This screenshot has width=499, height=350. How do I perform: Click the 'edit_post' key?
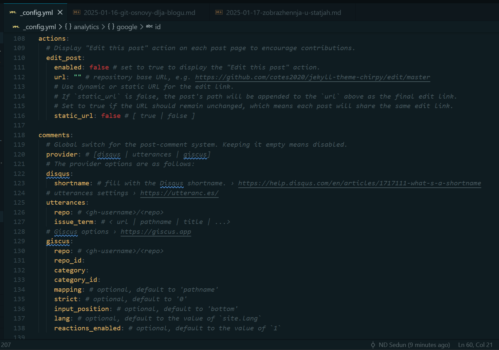pos(64,58)
